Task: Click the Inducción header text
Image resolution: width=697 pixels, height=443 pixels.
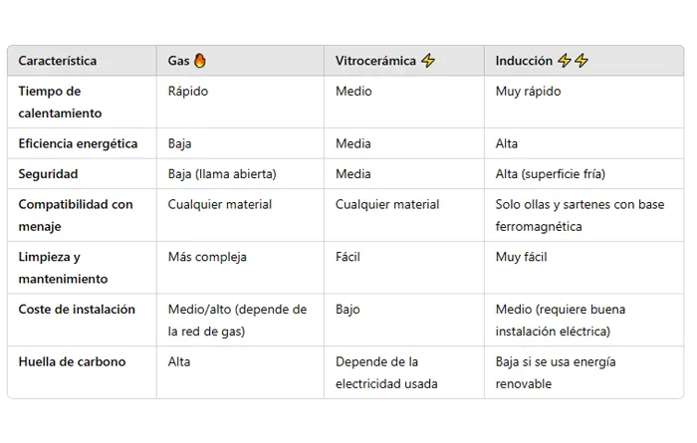Action: tap(524, 61)
